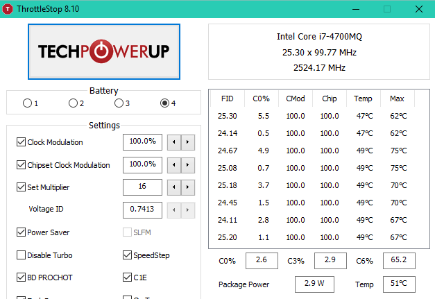The width and height of the screenshot is (435, 299).
Task: Click the C6% field showing 65.2
Action: (399, 261)
